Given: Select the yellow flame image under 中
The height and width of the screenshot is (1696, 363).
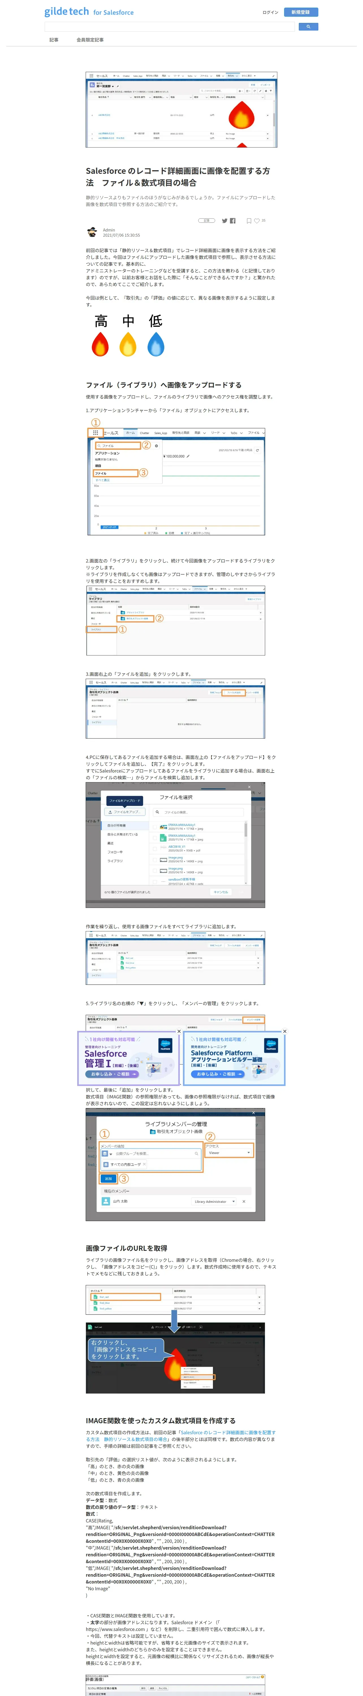Looking at the screenshot, I should point(128,344).
